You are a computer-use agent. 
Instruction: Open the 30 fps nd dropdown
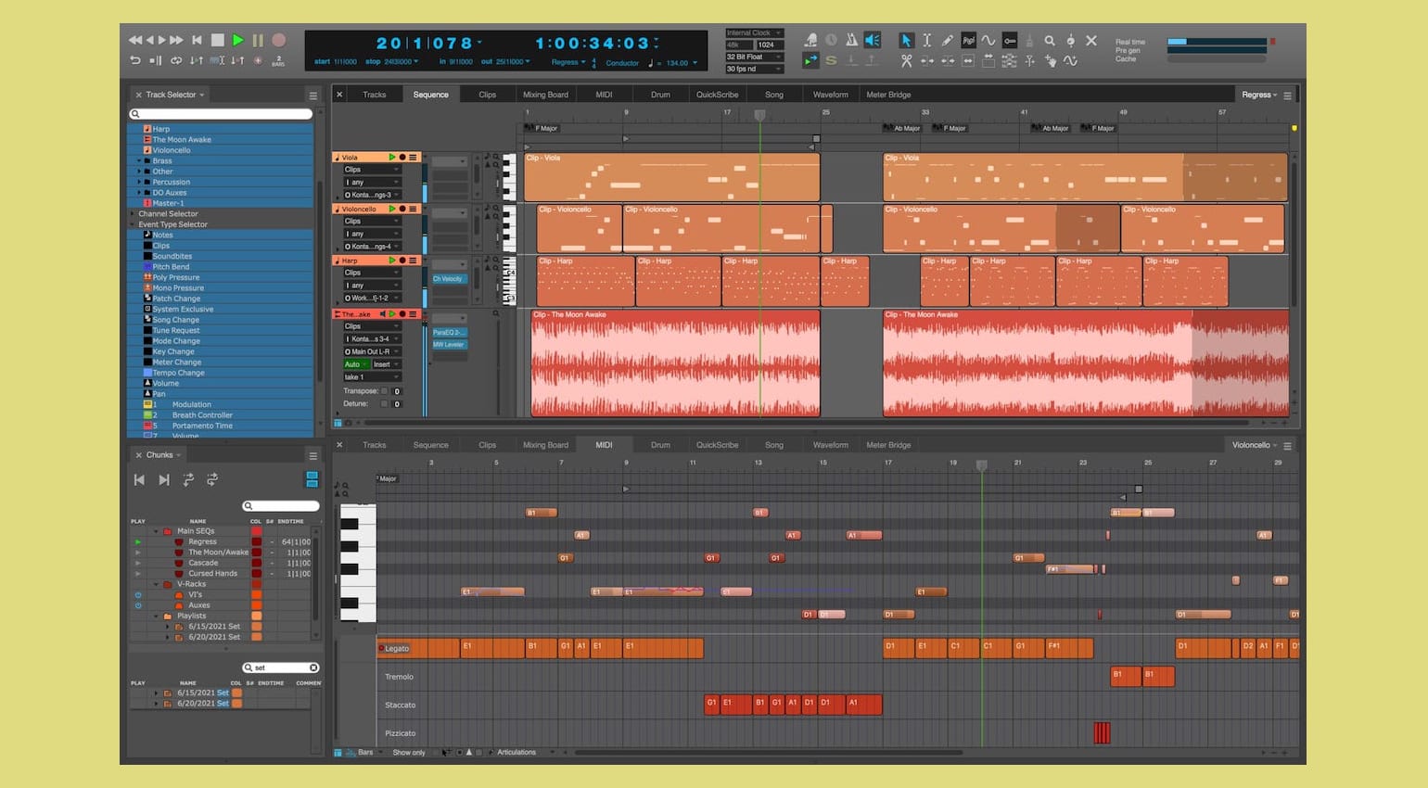click(754, 69)
